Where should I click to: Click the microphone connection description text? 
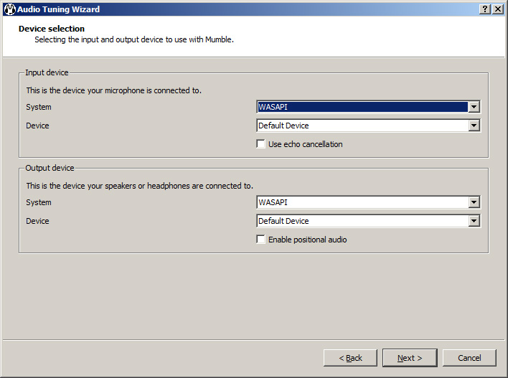(x=114, y=90)
